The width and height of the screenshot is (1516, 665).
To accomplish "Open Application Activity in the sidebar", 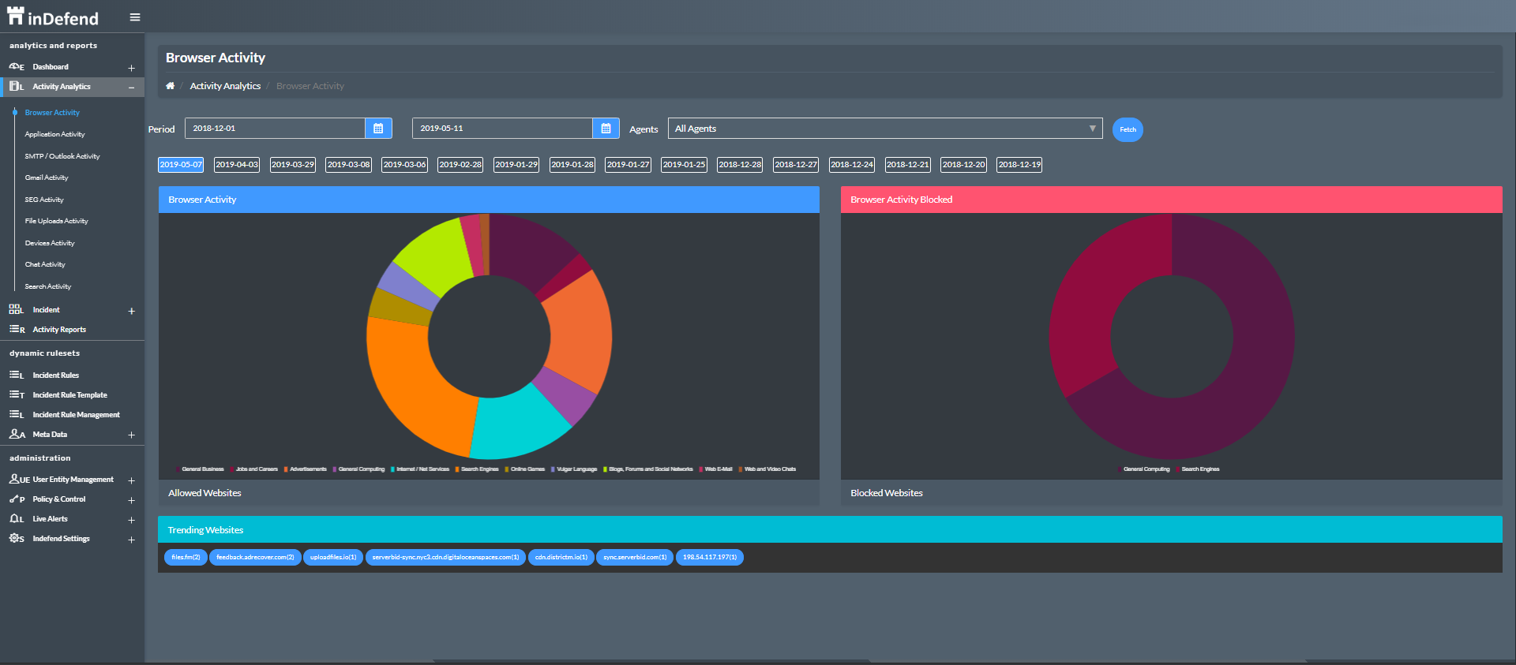I will click(54, 135).
